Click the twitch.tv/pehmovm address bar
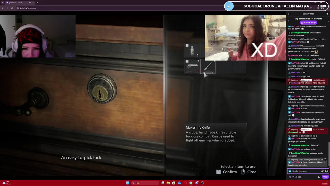 pyautogui.click(x=28, y=8)
